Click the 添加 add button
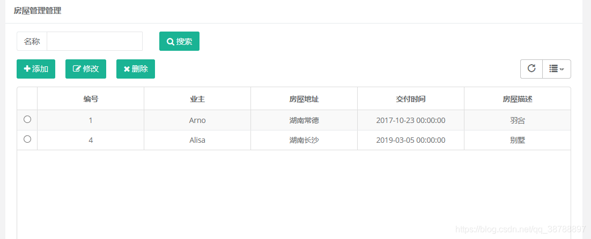 tap(36, 69)
